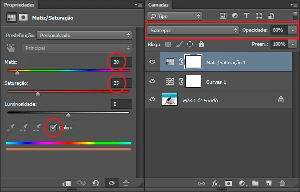Clip adjustment to layer below icon
The height and width of the screenshot is (192, 300).
tap(67, 183)
